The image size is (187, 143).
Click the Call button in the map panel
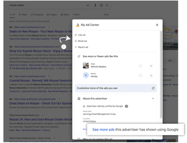click(170, 60)
